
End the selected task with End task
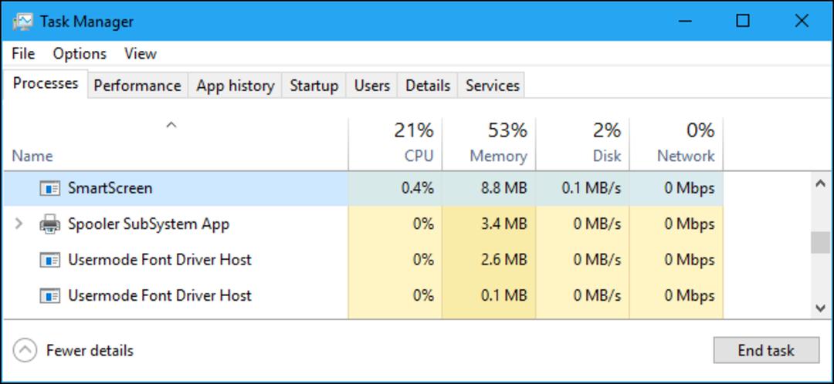click(766, 351)
